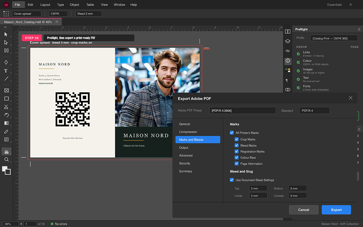
Task: Select the Gradient Swatch tool
Action: coord(6,123)
